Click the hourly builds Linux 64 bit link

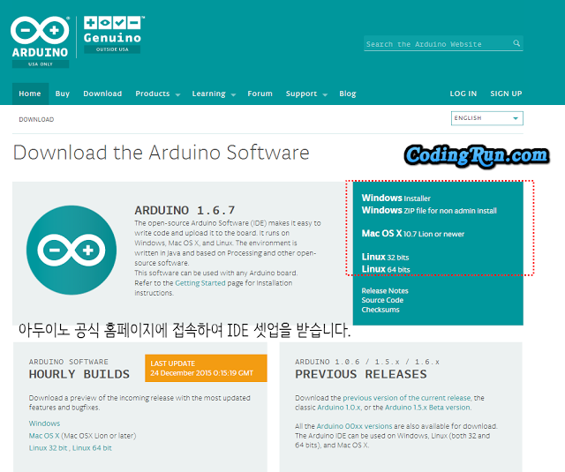(x=92, y=448)
